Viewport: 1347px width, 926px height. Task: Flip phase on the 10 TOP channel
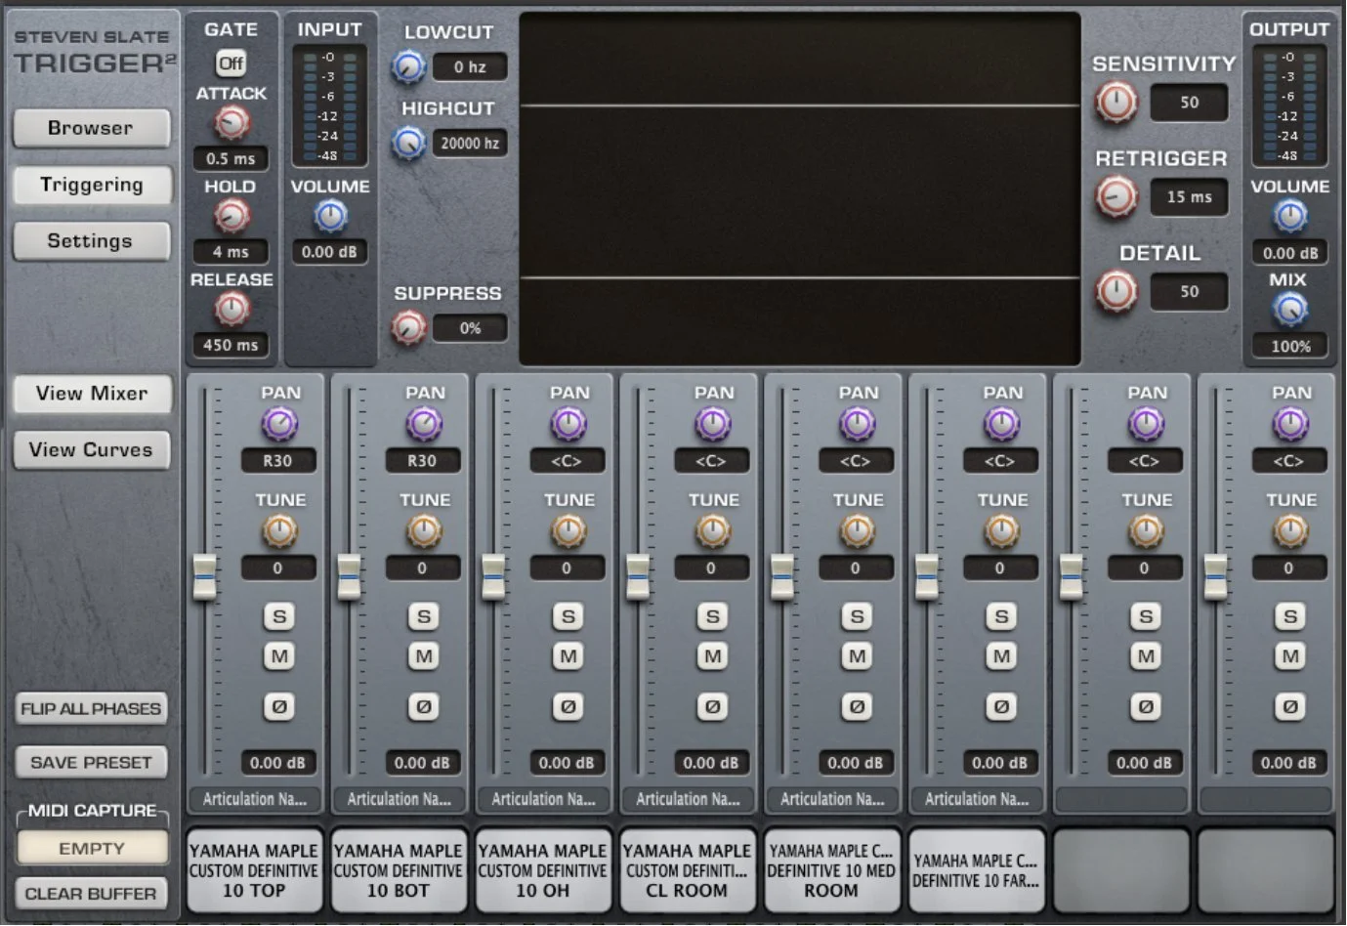pyautogui.click(x=279, y=706)
